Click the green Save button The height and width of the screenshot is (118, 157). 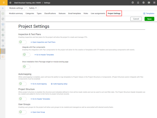149,19
